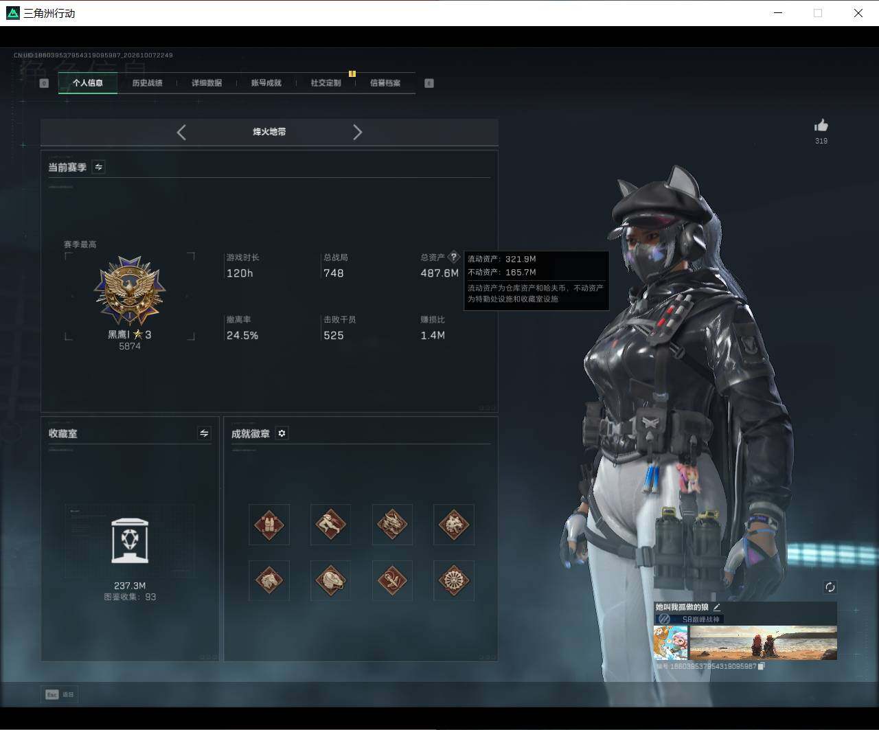
Task: Switch to the 历史战绩 tab
Action: [x=147, y=83]
